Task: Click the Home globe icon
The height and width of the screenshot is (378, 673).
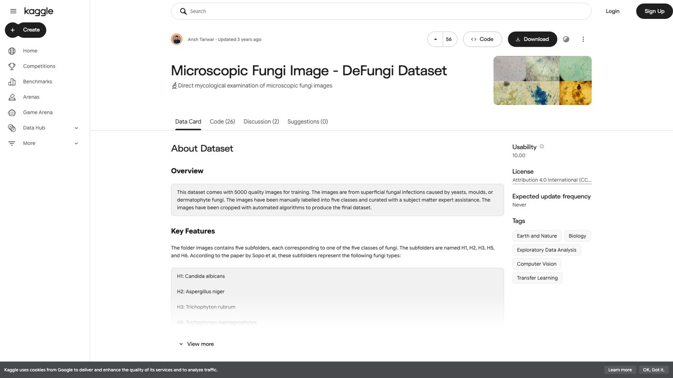Action: point(12,51)
